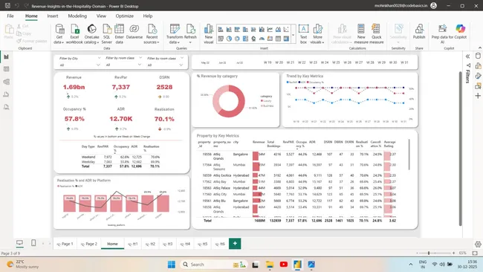Zoom in with the plus button
The image size is (483, 272).
(x=453, y=253)
